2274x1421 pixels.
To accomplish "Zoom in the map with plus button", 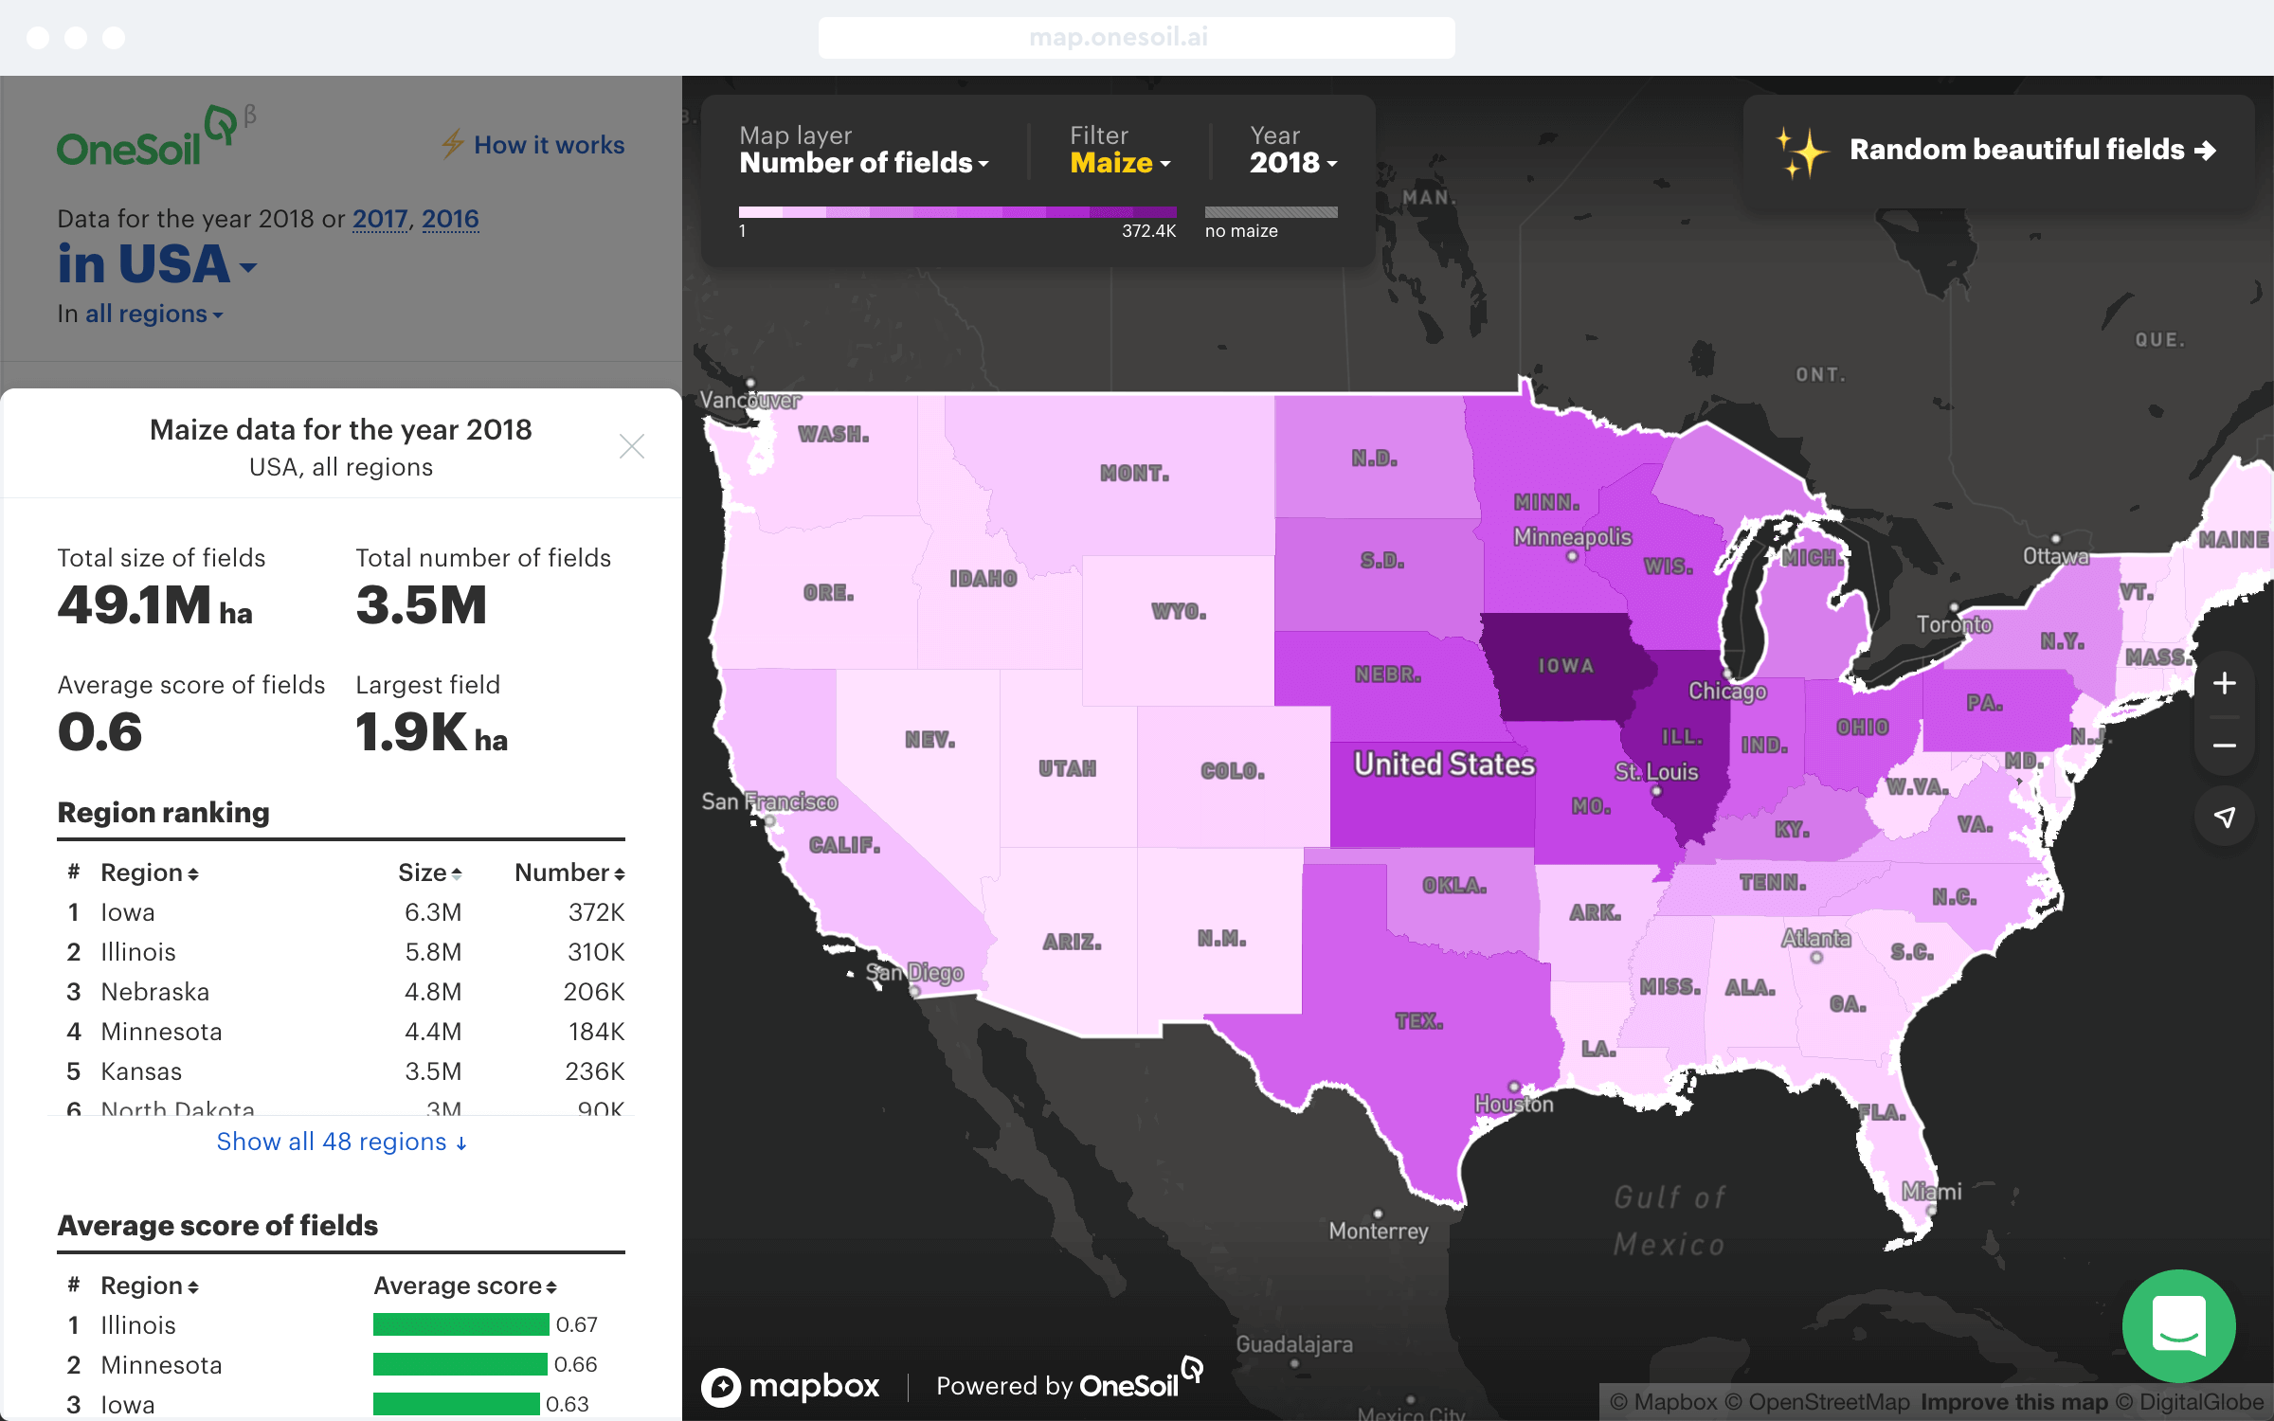I will pyautogui.click(x=2224, y=683).
